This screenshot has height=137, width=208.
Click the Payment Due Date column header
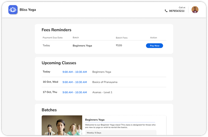[52, 38]
